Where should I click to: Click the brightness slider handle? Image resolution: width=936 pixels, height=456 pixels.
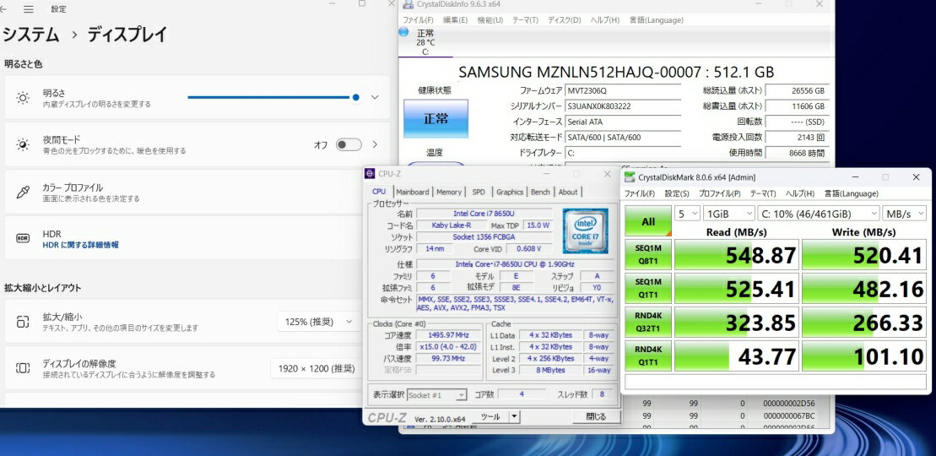(356, 97)
